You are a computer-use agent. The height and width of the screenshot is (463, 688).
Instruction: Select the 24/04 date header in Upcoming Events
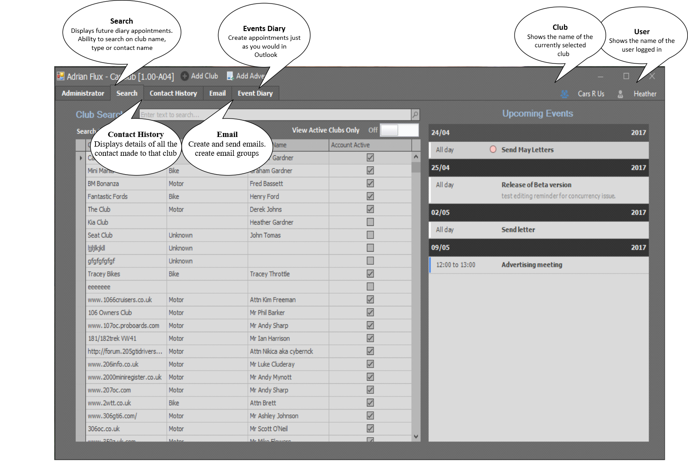coord(539,133)
